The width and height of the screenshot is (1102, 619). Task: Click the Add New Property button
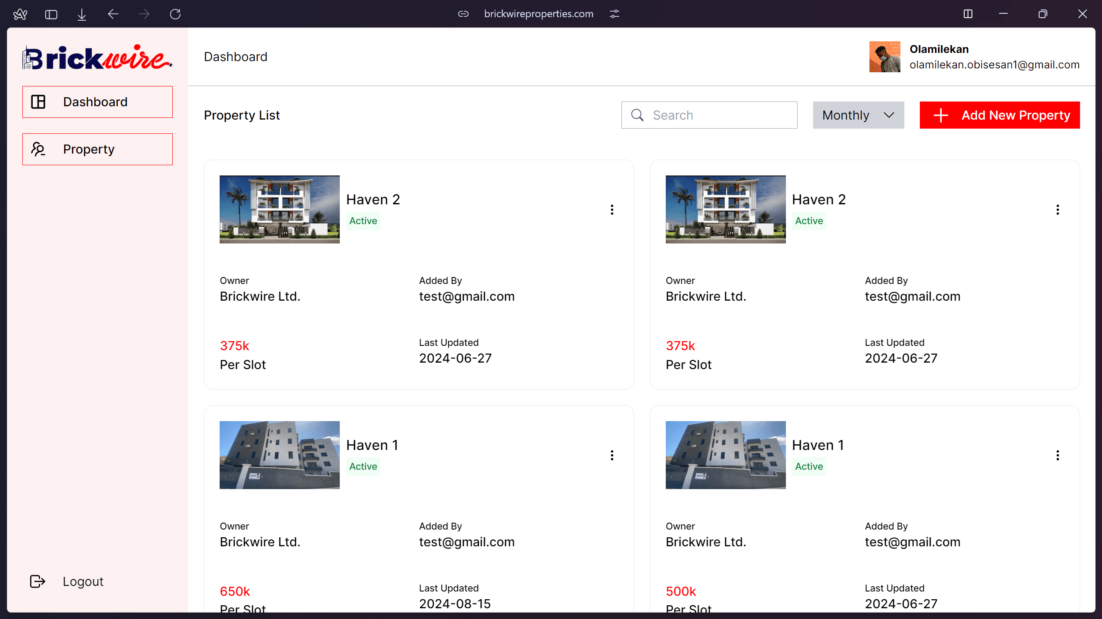[x=999, y=115]
